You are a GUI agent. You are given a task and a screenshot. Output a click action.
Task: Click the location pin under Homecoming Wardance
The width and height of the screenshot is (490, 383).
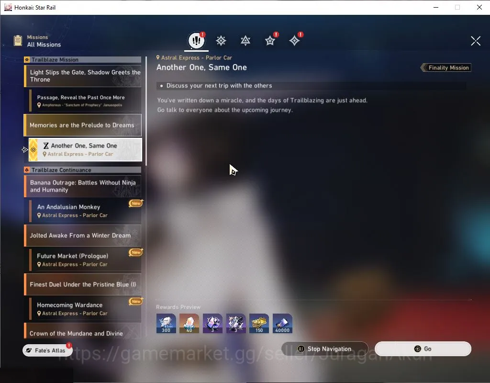click(39, 313)
